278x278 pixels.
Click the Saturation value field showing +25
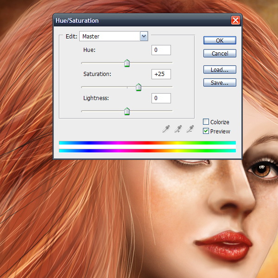point(161,74)
